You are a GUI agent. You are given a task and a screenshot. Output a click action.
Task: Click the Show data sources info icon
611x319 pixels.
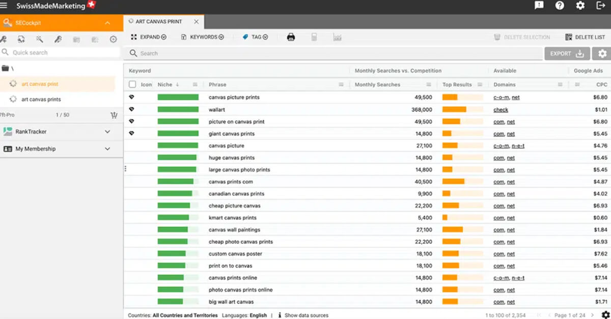[x=280, y=315]
